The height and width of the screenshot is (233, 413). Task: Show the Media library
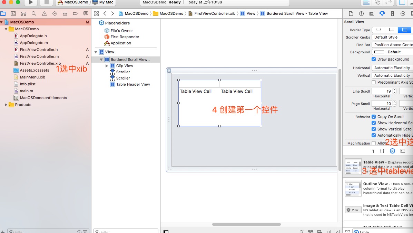point(403,151)
